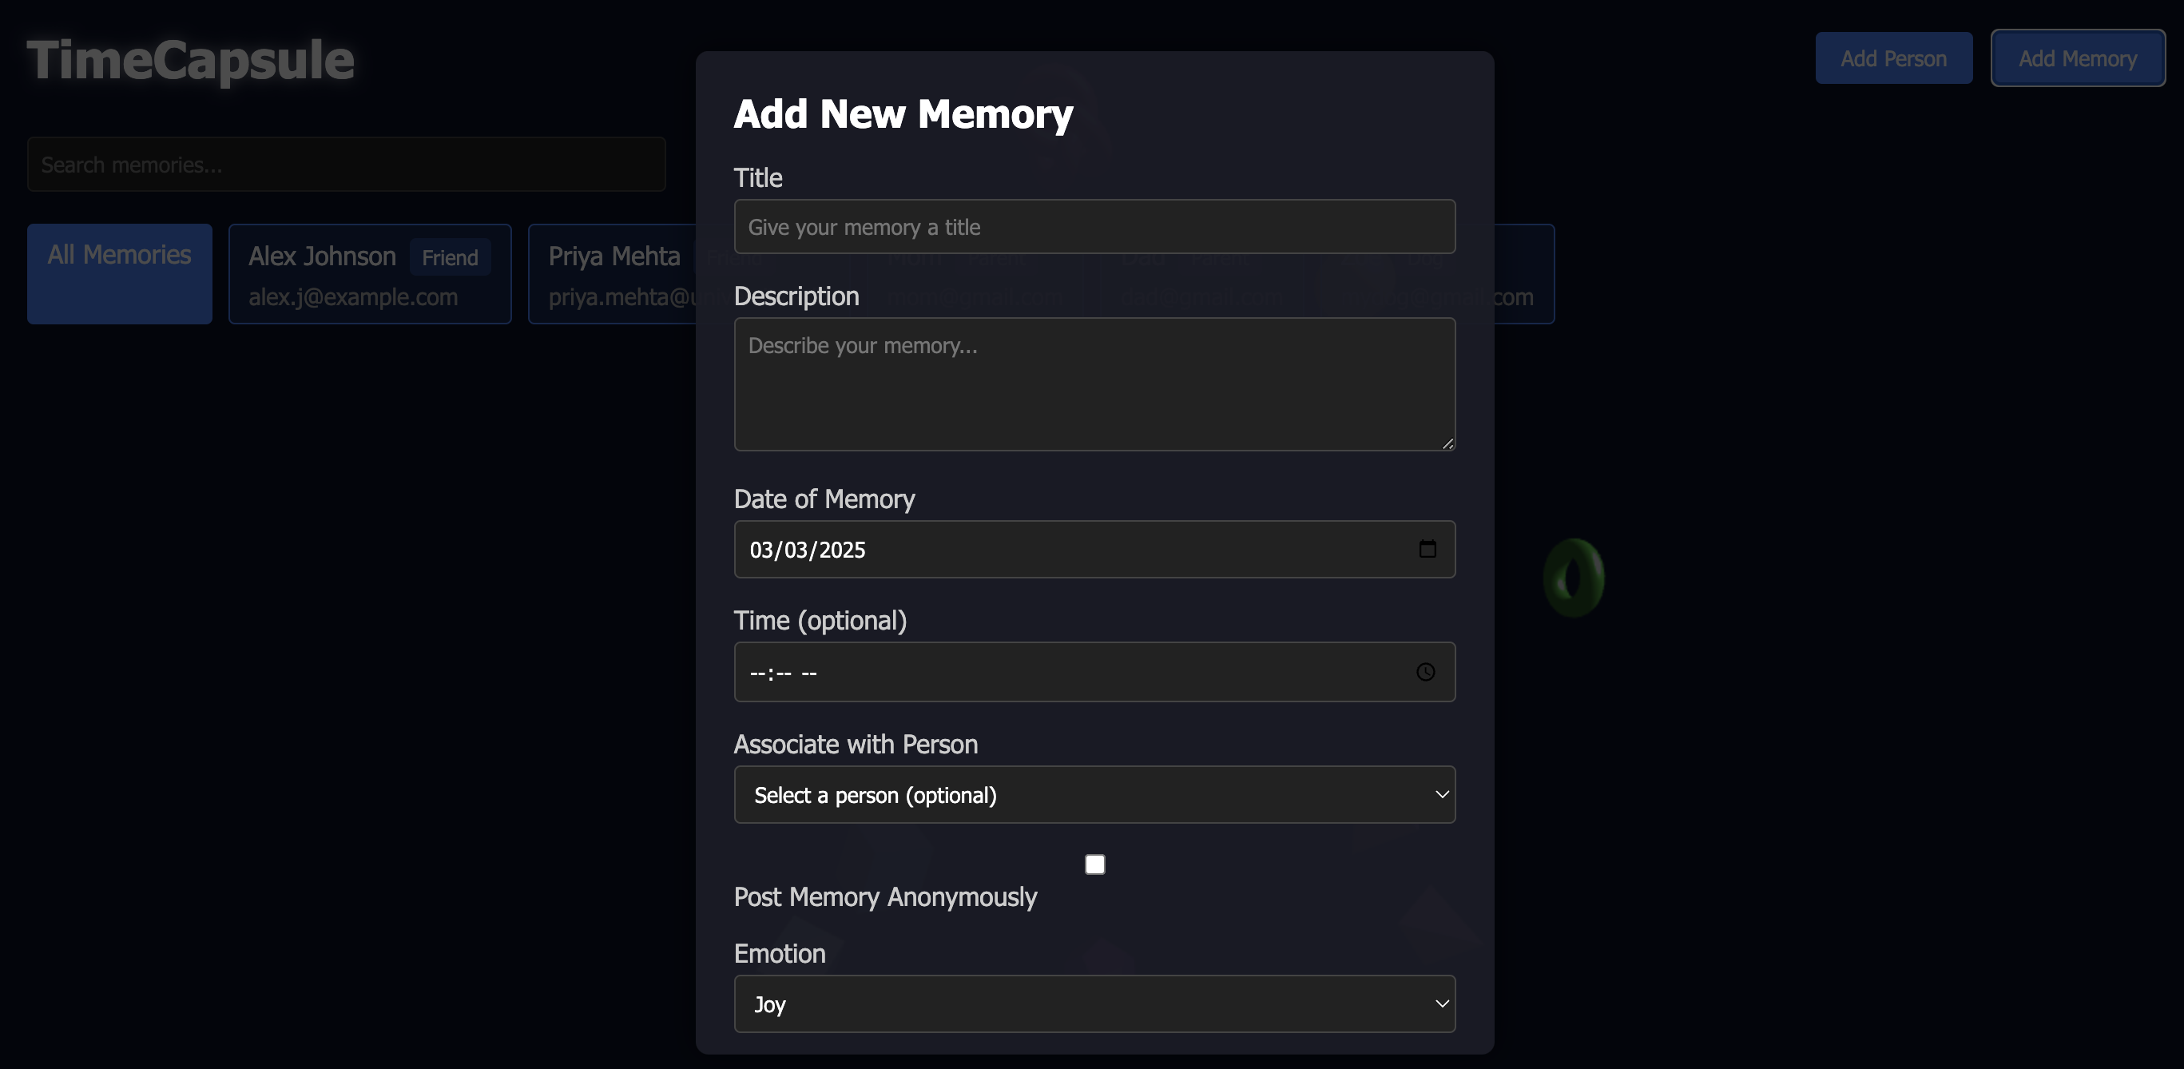Expand the Emotion dropdown showing Joy
Viewport: 2184px width, 1069px height.
(x=1094, y=1003)
